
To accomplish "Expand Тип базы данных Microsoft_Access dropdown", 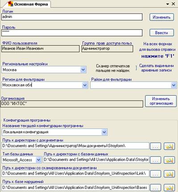I will click(38, 160).
